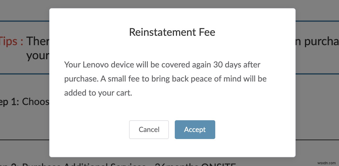
Task: Click the Cancel button in the dialog
Action: point(149,129)
